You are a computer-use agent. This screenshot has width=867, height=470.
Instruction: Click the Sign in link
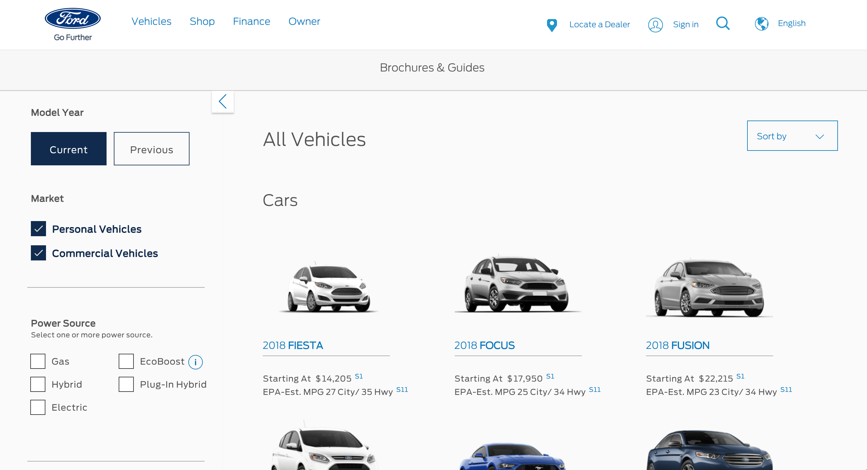click(x=686, y=25)
